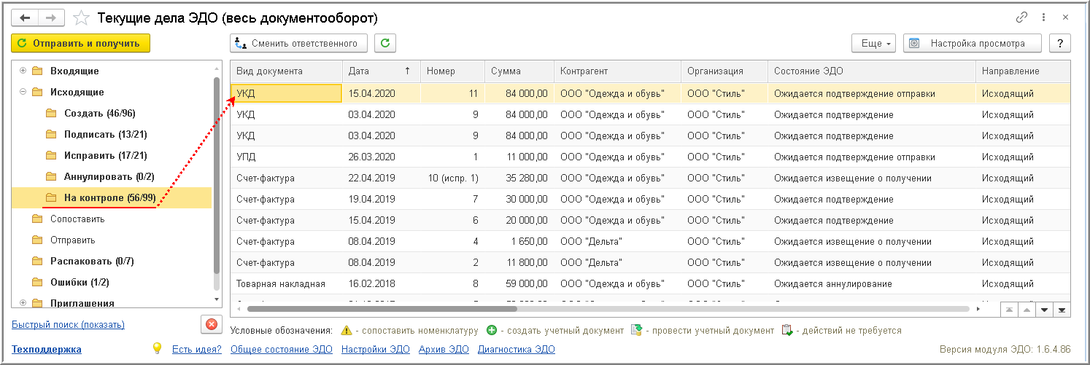Click Отправить и получить button
Image resolution: width=1090 pixels, height=365 pixels.
80,44
